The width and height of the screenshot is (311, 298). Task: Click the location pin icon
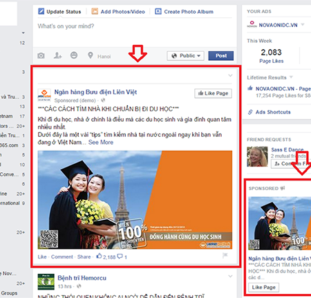91,55
